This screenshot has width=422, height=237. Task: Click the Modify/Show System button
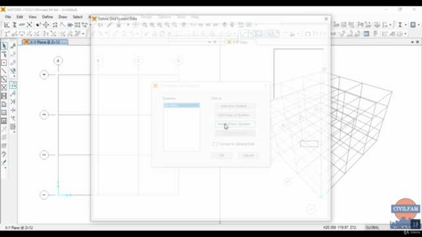coord(235,124)
